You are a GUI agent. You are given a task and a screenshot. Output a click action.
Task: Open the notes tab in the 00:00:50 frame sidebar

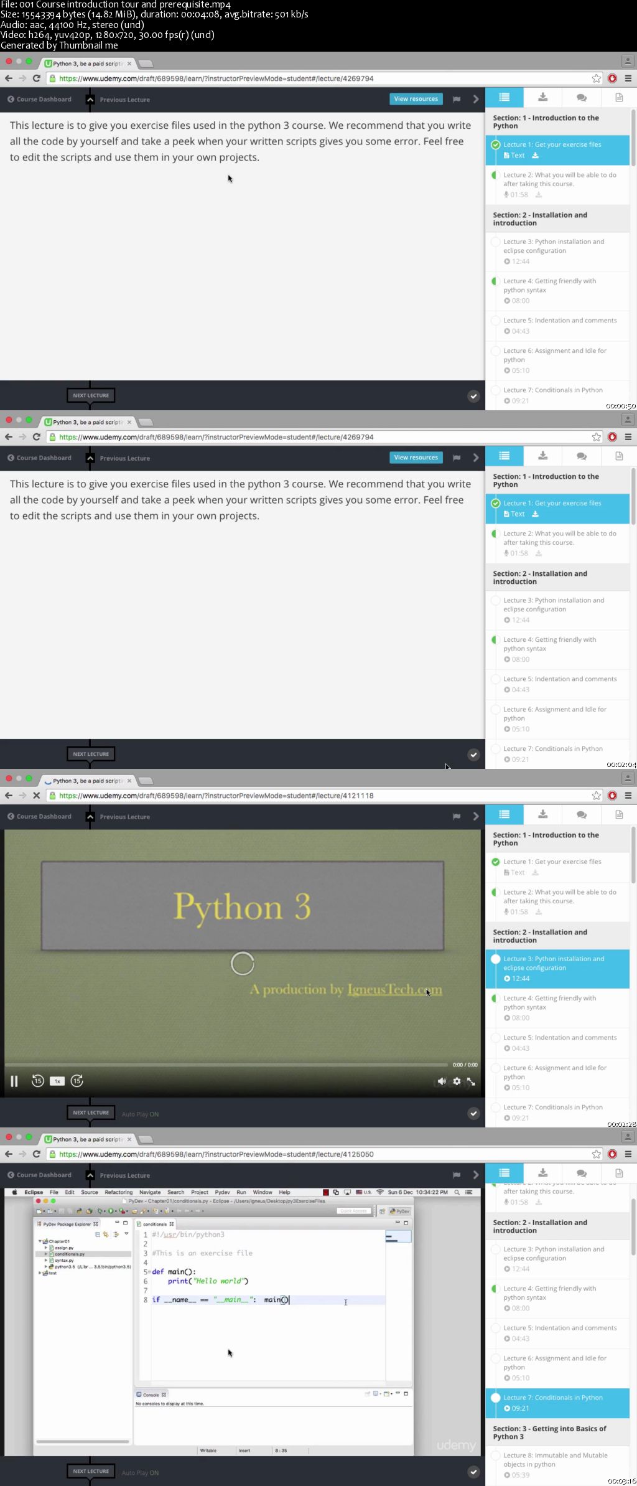pos(619,97)
